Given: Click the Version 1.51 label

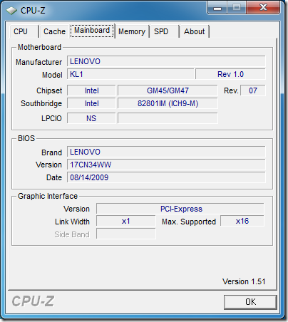Looking at the screenshot, I should (x=244, y=281).
